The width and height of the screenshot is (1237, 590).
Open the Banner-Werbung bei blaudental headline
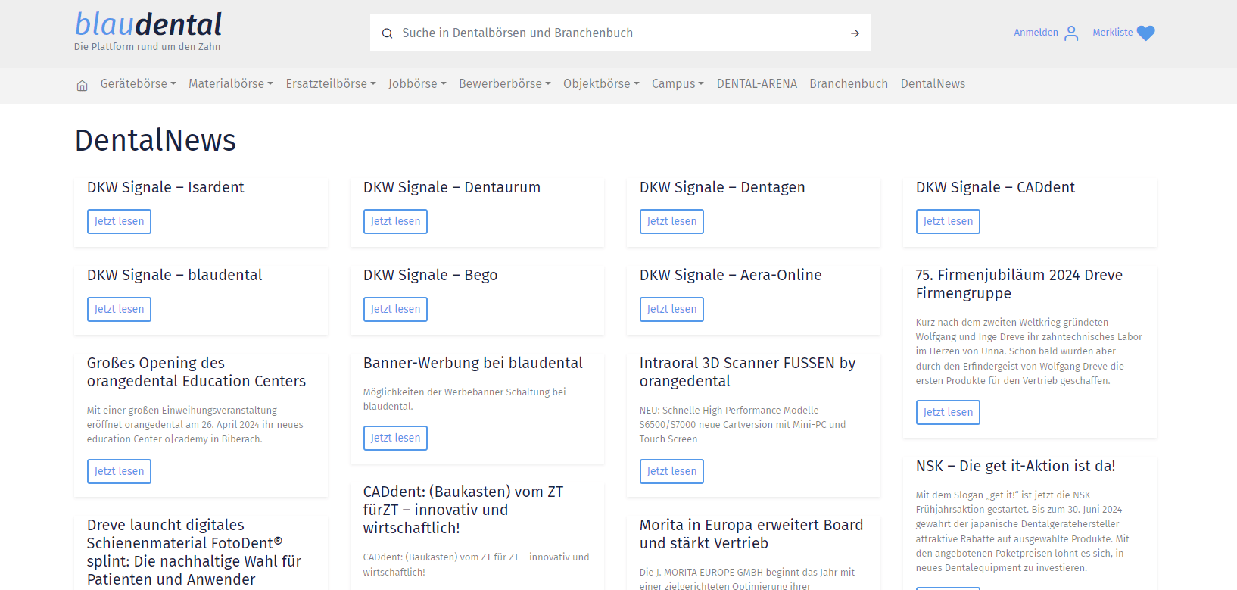[473, 363]
